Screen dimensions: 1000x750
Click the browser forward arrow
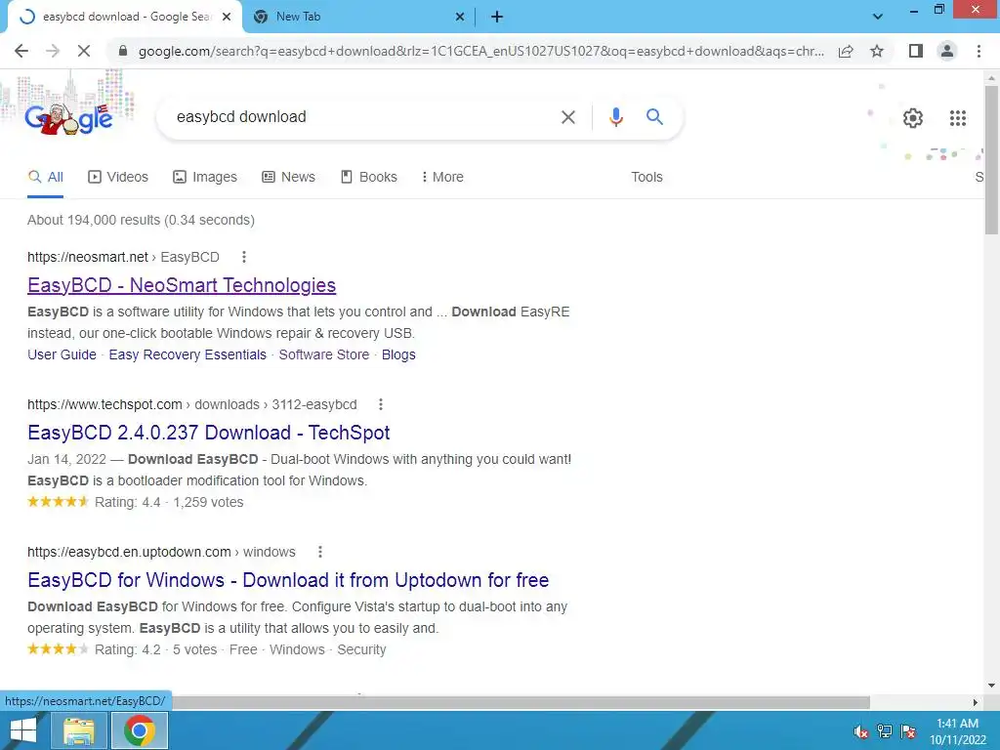(53, 51)
